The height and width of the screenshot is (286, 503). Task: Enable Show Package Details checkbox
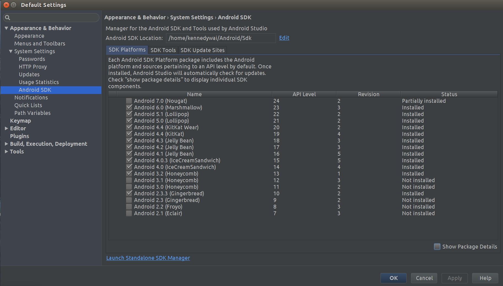click(437, 247)
